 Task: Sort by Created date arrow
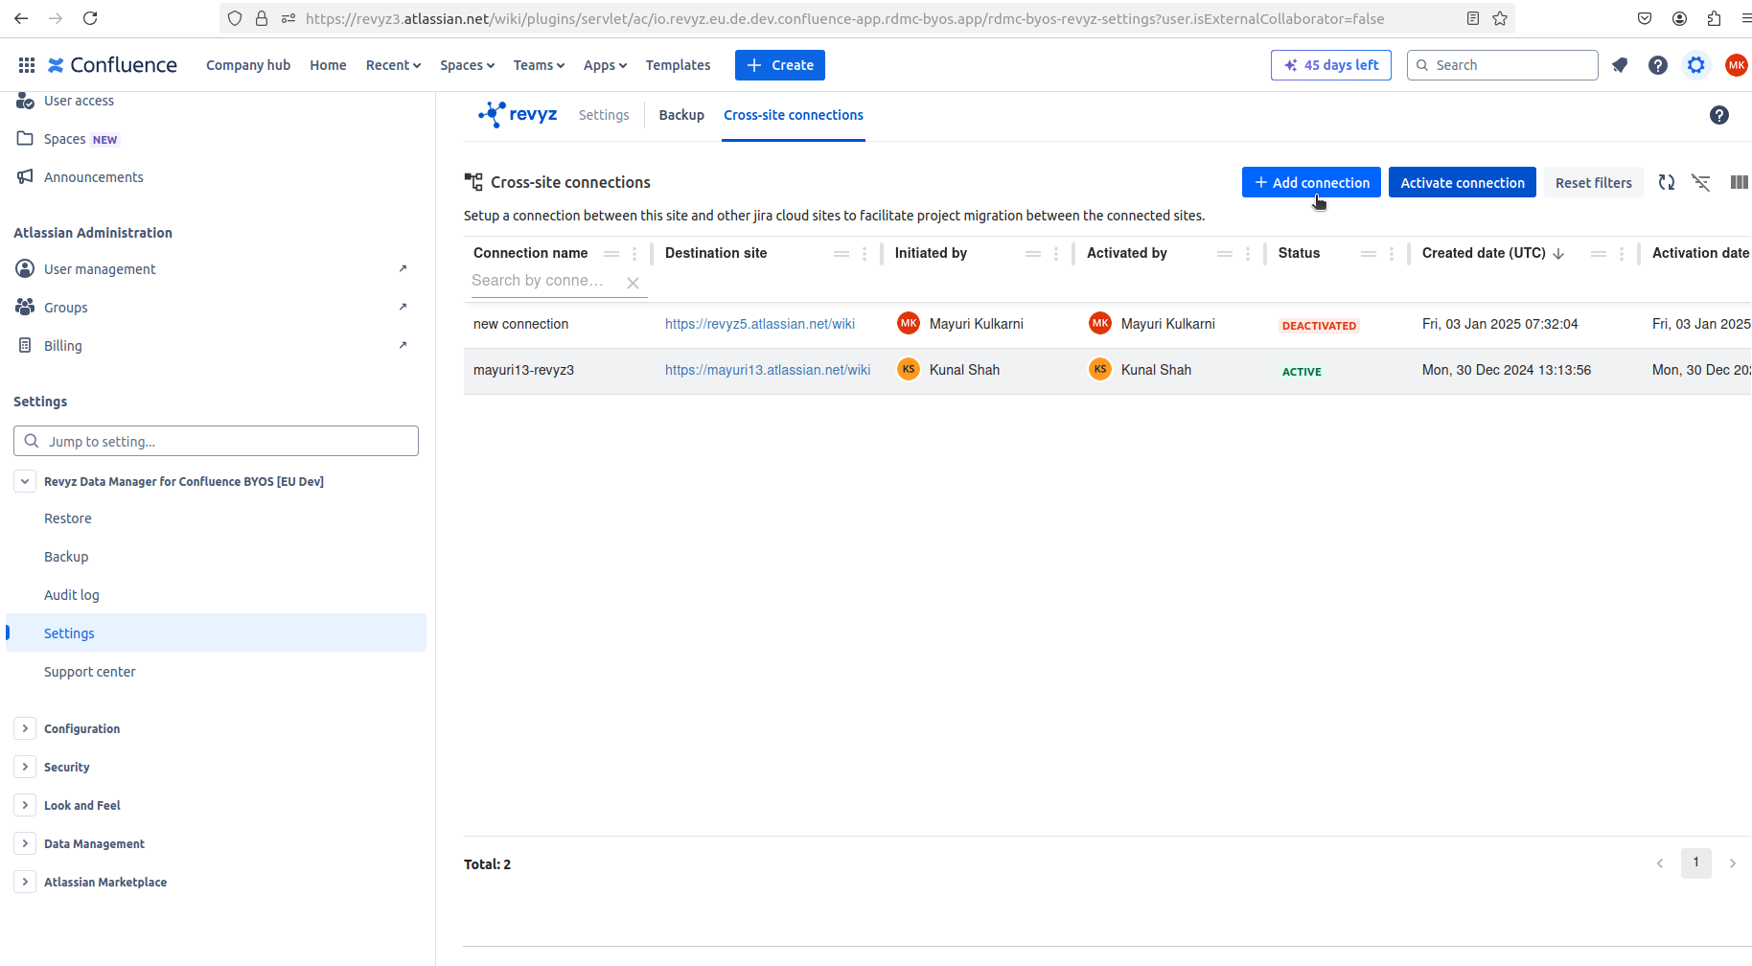pyautogui.click(x=1558, y=253)
